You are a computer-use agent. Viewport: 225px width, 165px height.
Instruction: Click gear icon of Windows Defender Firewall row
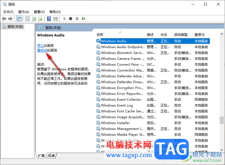(x=98, y=82)
